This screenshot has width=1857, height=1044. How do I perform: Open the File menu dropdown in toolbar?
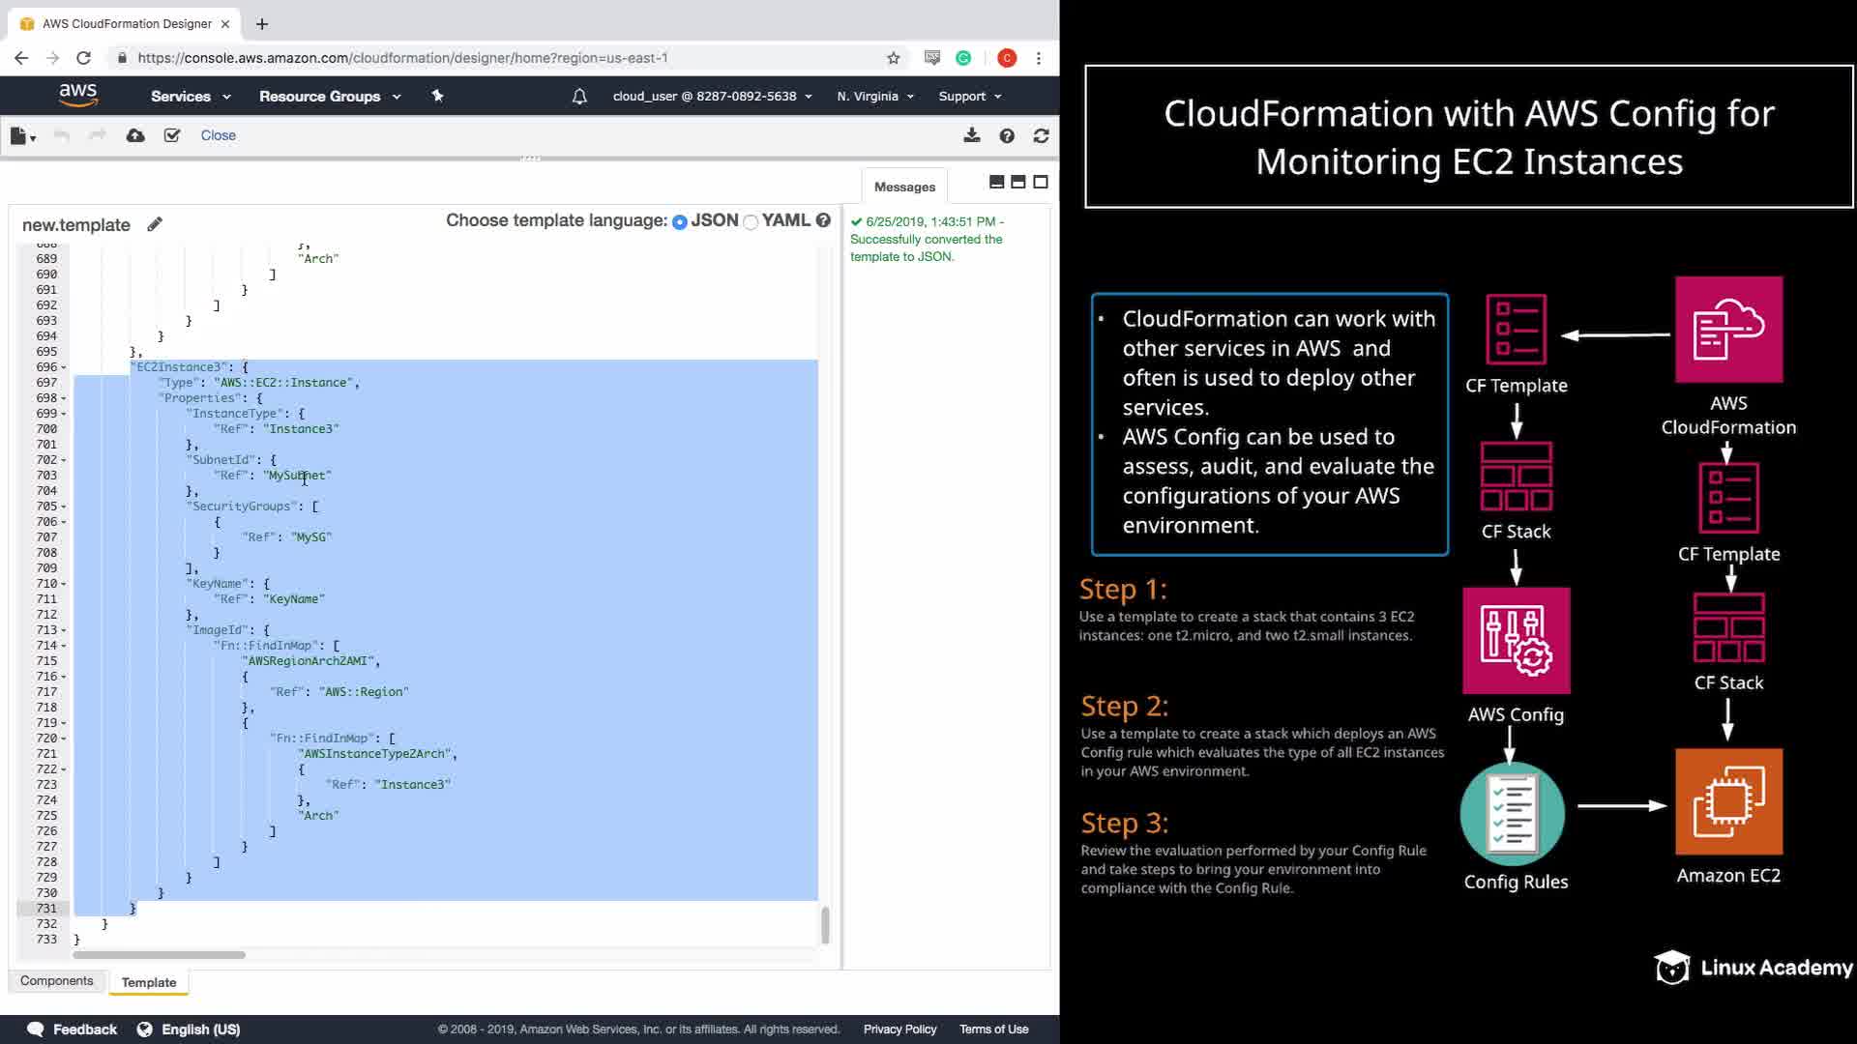(22, 136)
